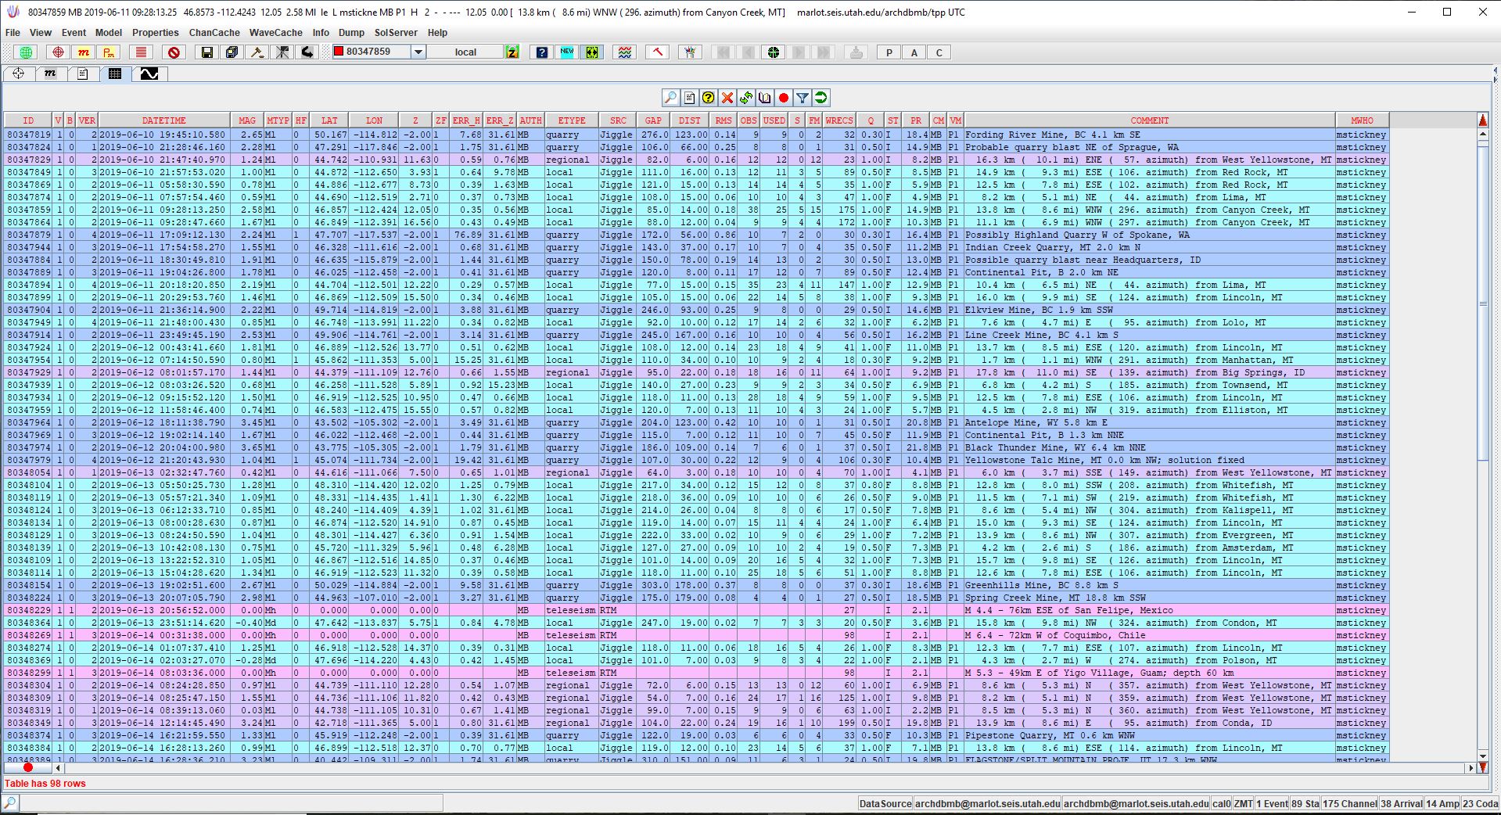This screenshot has width=1501, height=815.
Task: Click the 'Pm' toolbar icon
Action: point(109,52)
